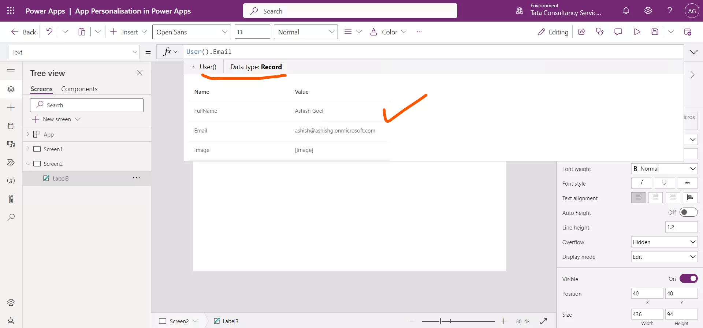Viewport: 703px width, 328px height.
Task: Preview the app with Play icon
Action: [637, 32]
